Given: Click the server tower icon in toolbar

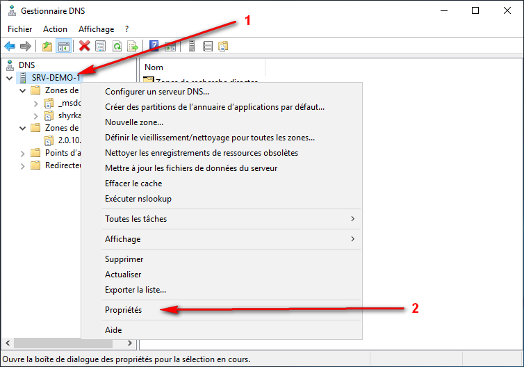Looking at the screenshot, I should pos(190,47).
